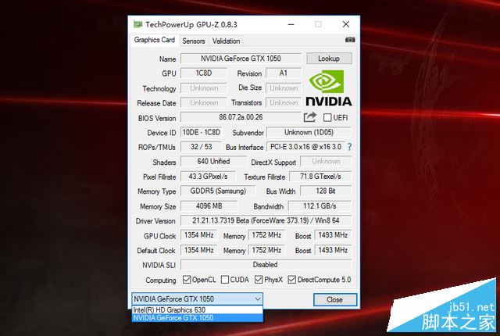
Task: Click the GPU-Z title bar app icon
Action: pyautogui.click(x=137, y=24)
